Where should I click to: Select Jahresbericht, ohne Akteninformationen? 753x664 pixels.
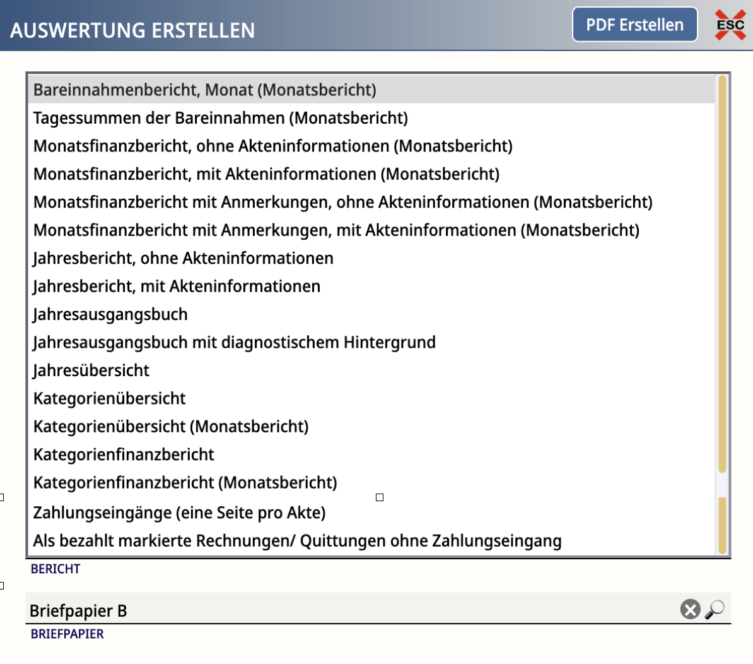pyautogui.click(x=183, y=259)
